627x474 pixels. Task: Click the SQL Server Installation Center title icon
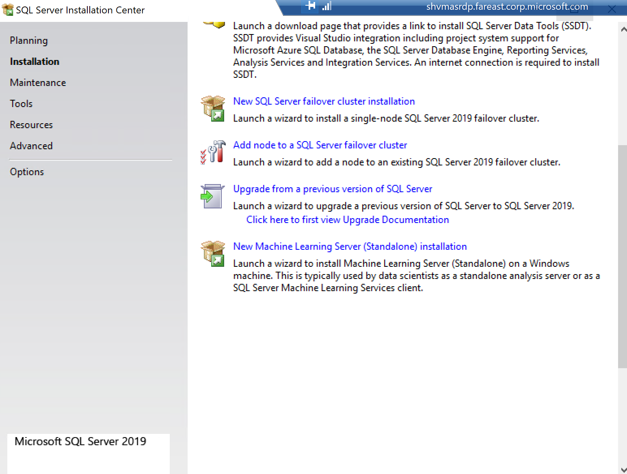7,9
